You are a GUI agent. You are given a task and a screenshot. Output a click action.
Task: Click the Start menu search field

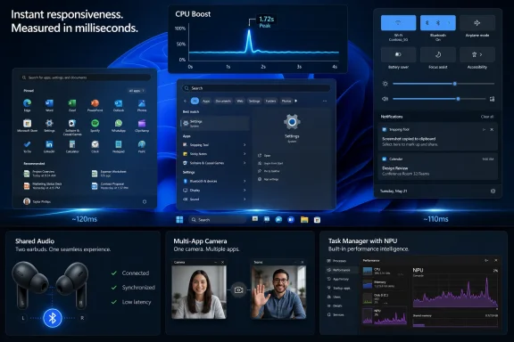pos(86,77)
